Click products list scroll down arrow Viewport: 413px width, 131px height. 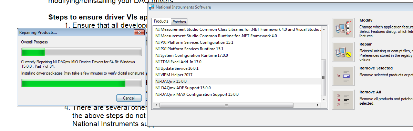(324, 99)
